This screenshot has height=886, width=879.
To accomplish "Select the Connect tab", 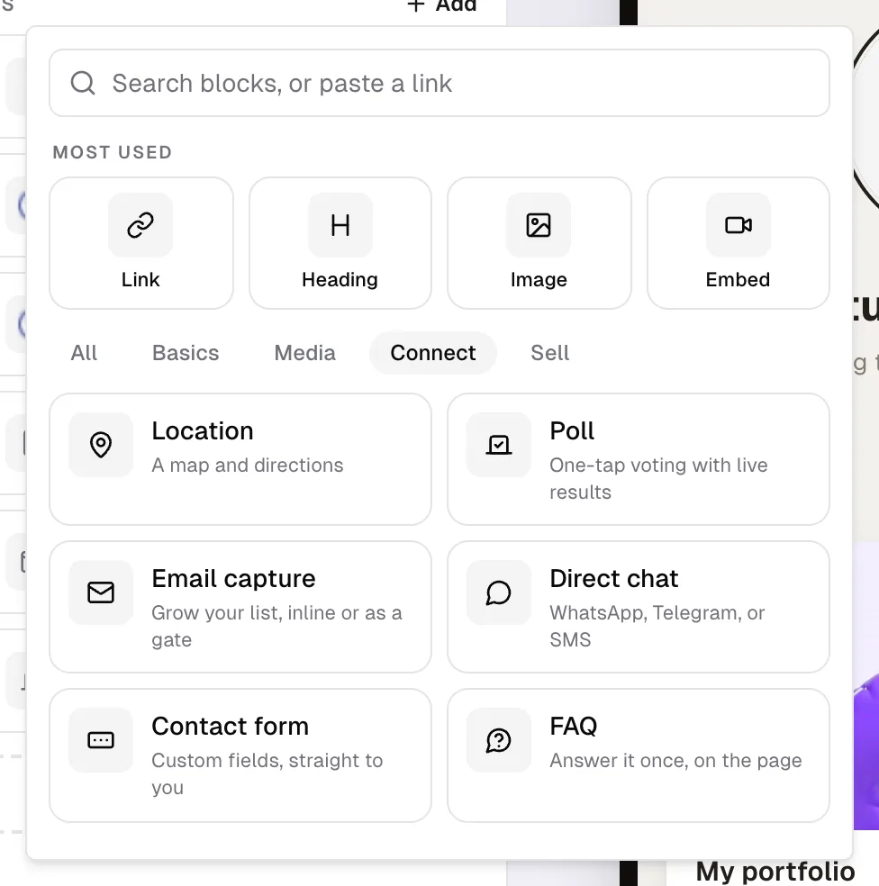I will click(x=433, y=353).
